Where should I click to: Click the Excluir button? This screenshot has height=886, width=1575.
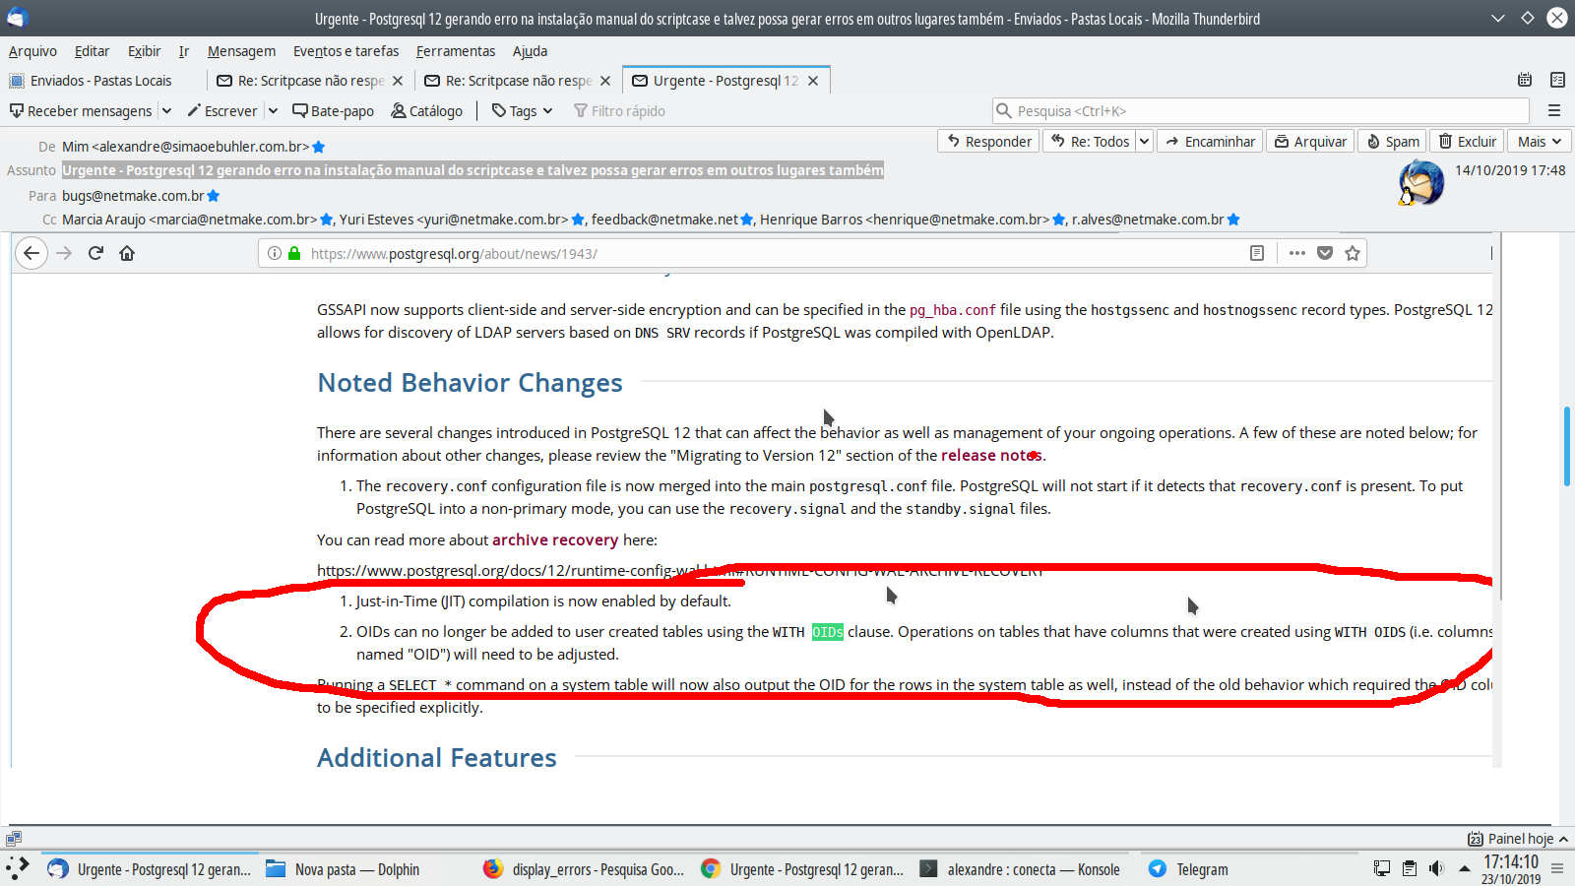(x=1467, y=142)
